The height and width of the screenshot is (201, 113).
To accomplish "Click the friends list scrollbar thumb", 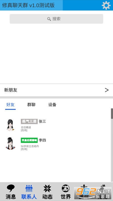I will tap(112, 114).
